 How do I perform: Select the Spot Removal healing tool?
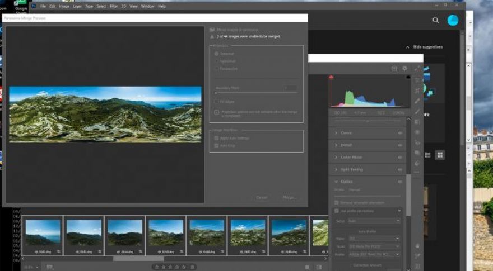[x=417, y=101]
